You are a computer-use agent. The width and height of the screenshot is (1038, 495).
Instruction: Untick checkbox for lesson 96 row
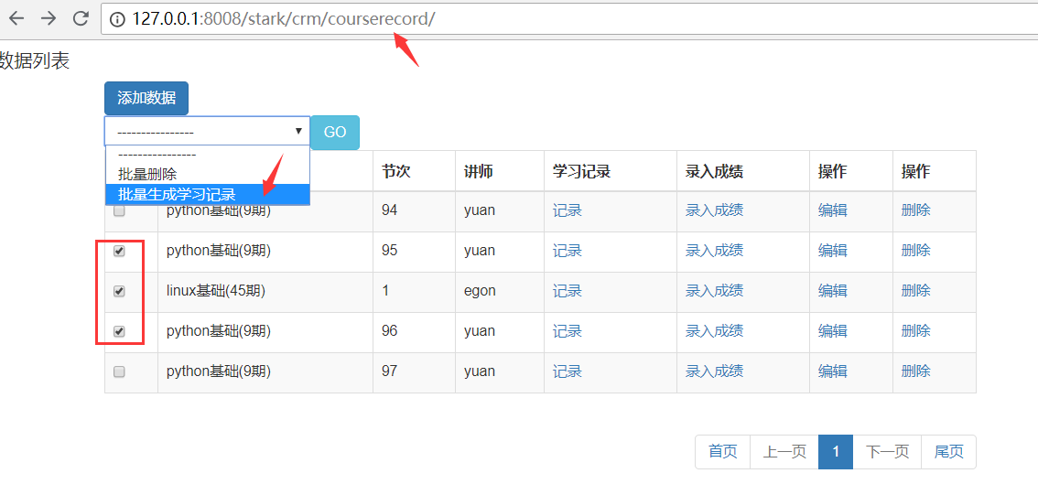coord(119,331)
